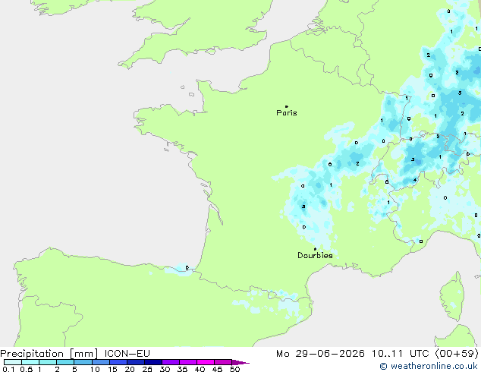Select the black dot marker above Dourbies
The height and width of the screenshot is (372, 481).
click(315, 249)
